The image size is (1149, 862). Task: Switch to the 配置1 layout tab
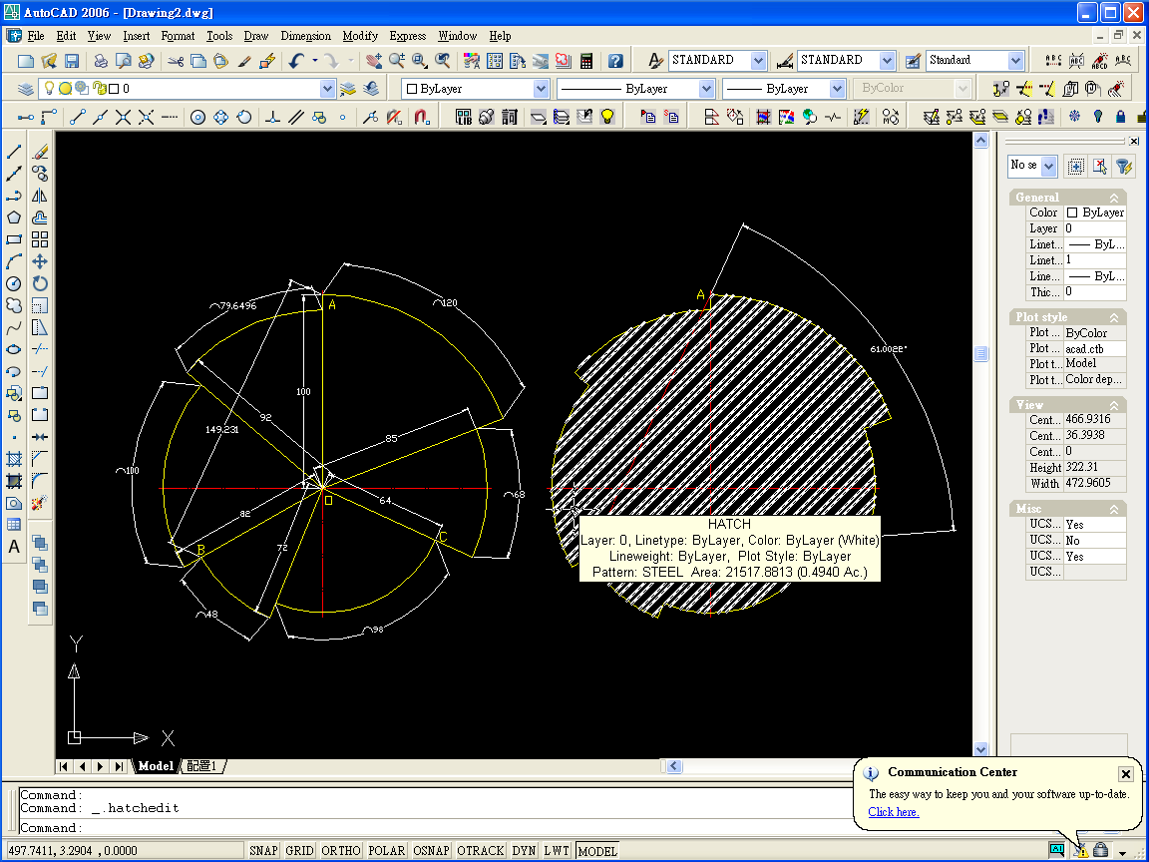[x=202, y=766]
